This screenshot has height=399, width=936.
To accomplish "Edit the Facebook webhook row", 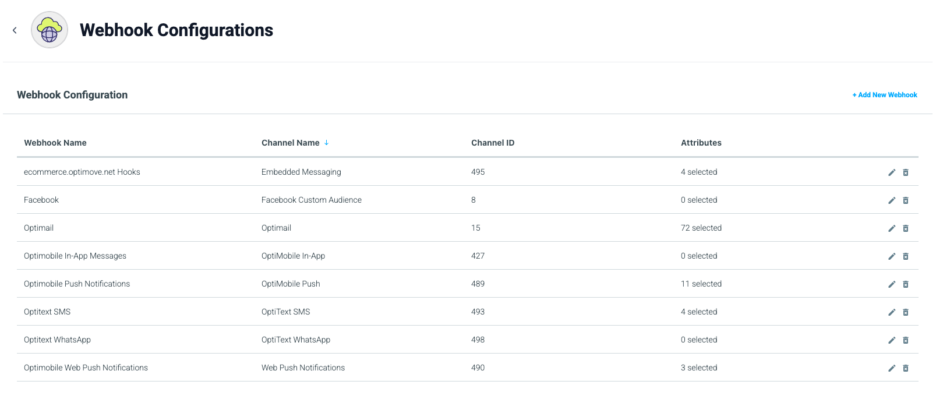I will point(892,200).
